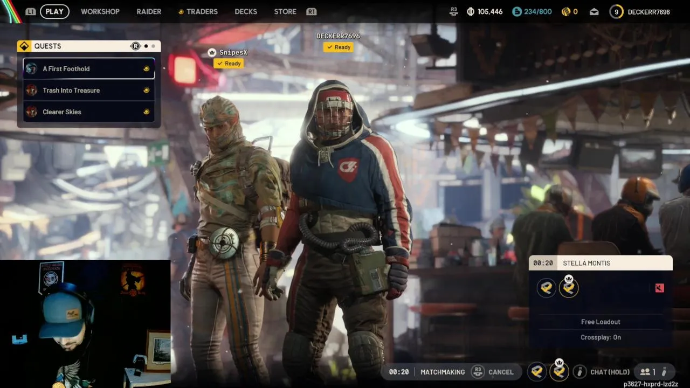
Task: Click the streamer webcam overlay
Action: click(x=85, y=324)
